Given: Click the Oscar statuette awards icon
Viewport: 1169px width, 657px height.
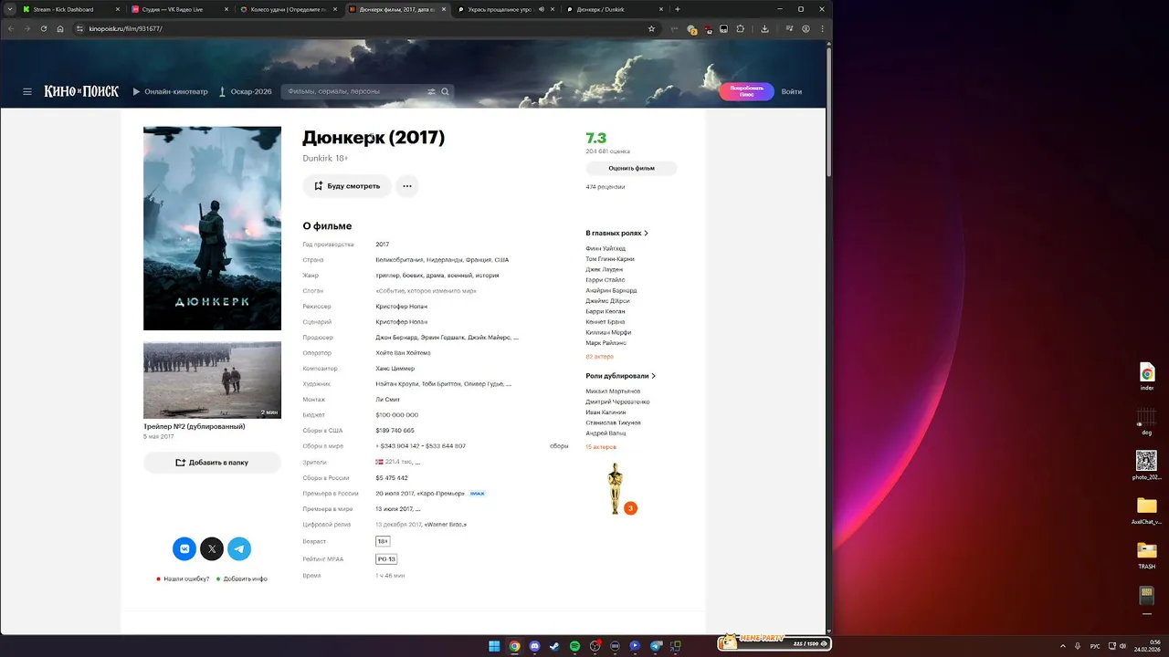Looking at the screenshot, I should [x=616, y=488].
